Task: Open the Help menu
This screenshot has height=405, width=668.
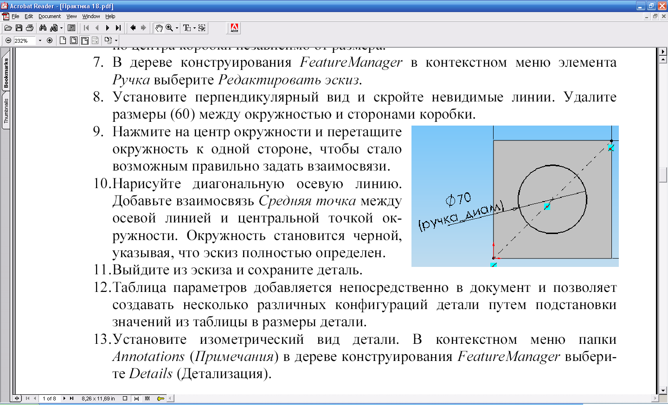Action: tap(110, 16)
